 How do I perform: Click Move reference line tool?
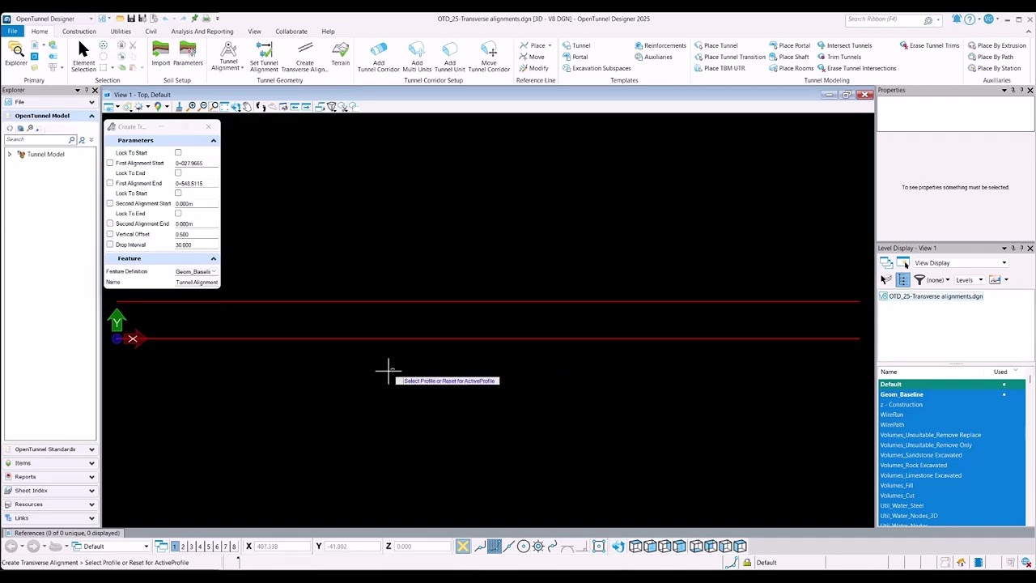click(532, 57)
